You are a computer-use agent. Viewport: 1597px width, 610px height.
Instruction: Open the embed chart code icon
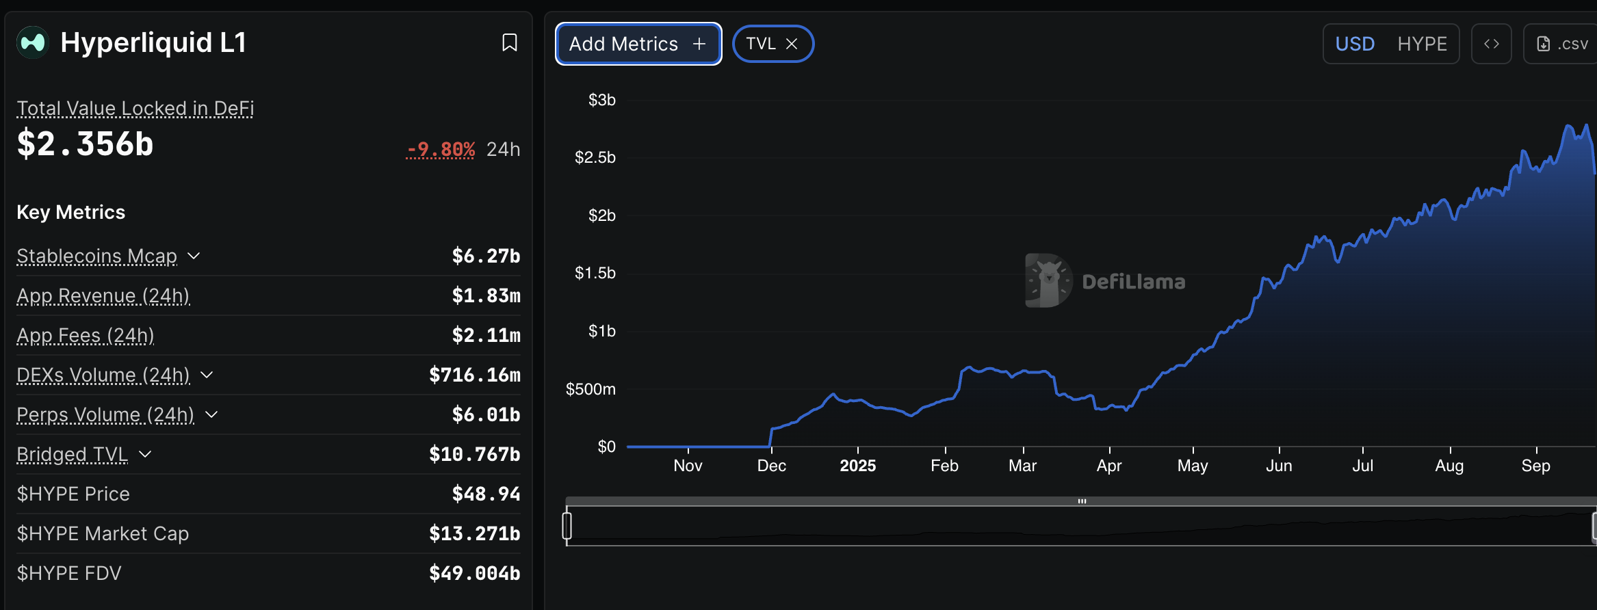(x=1491, y=44)
